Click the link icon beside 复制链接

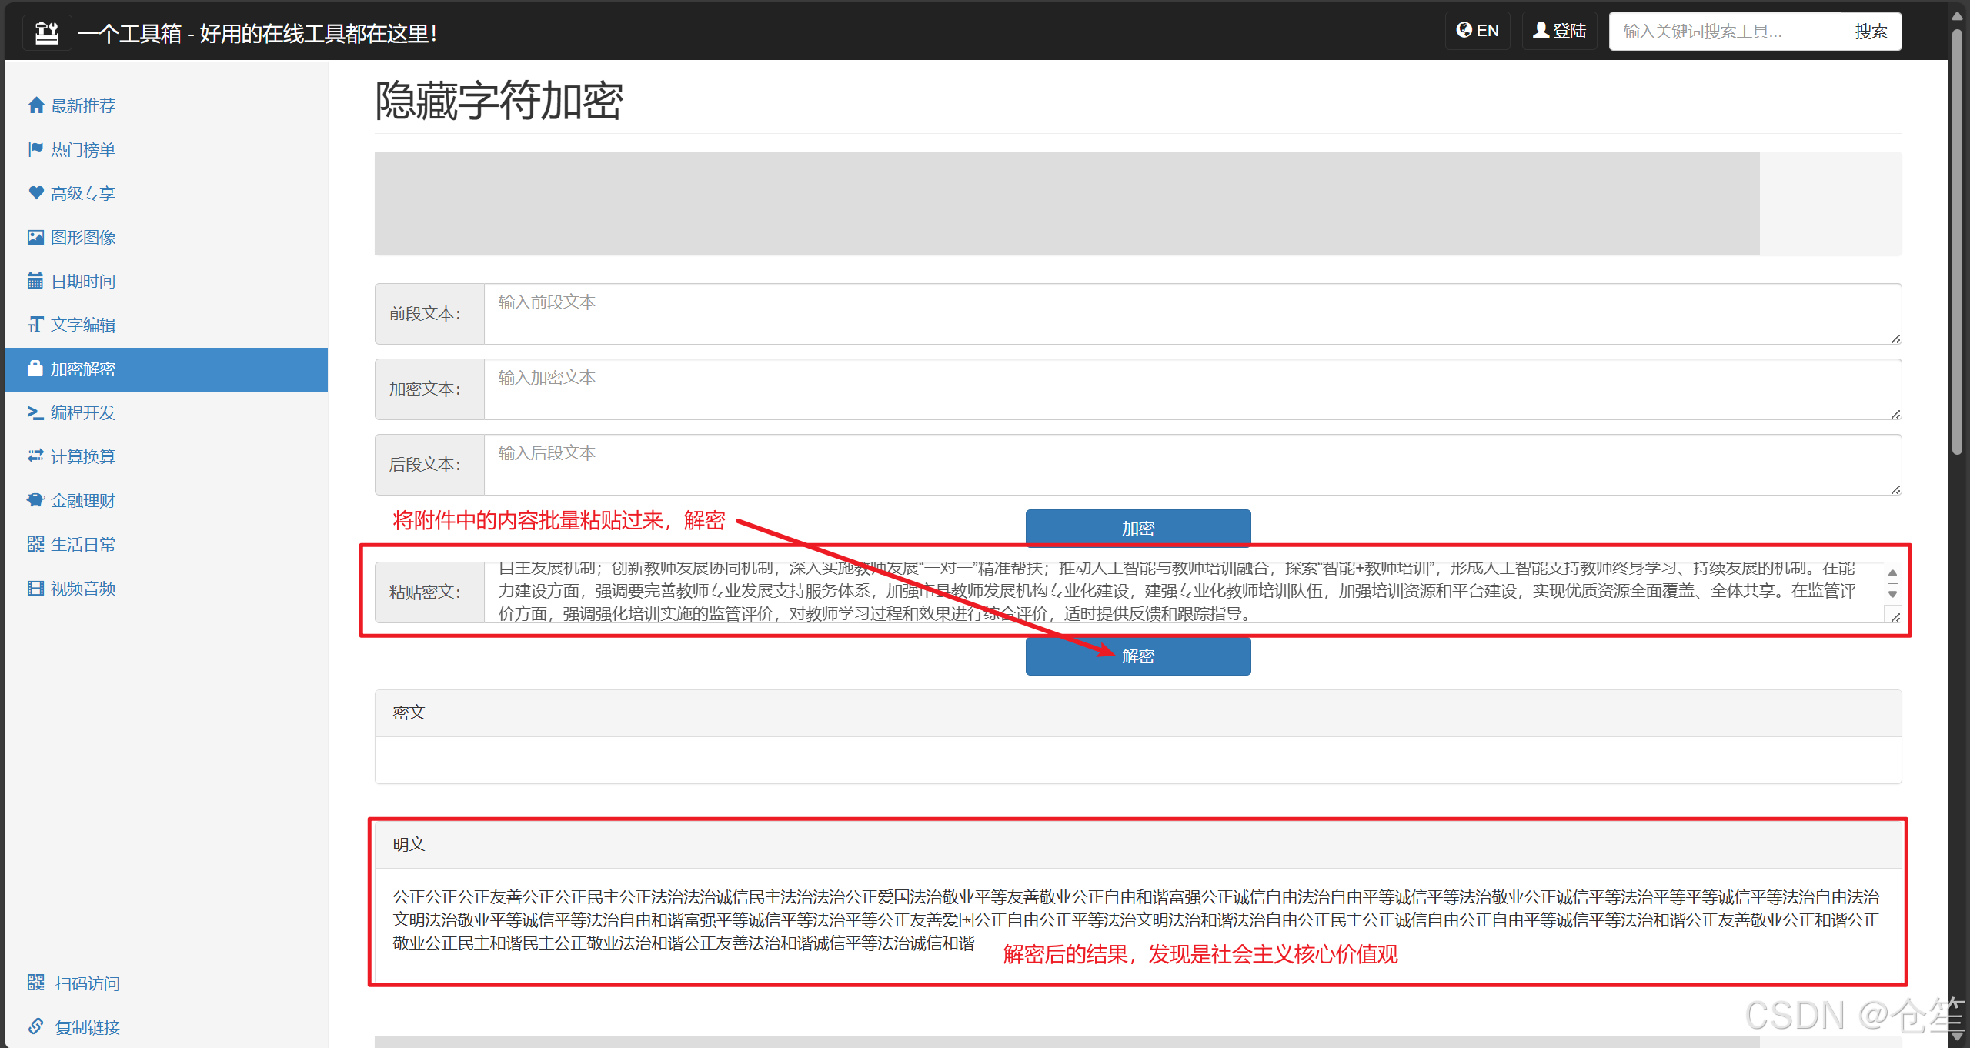[x=35, y=1026]
